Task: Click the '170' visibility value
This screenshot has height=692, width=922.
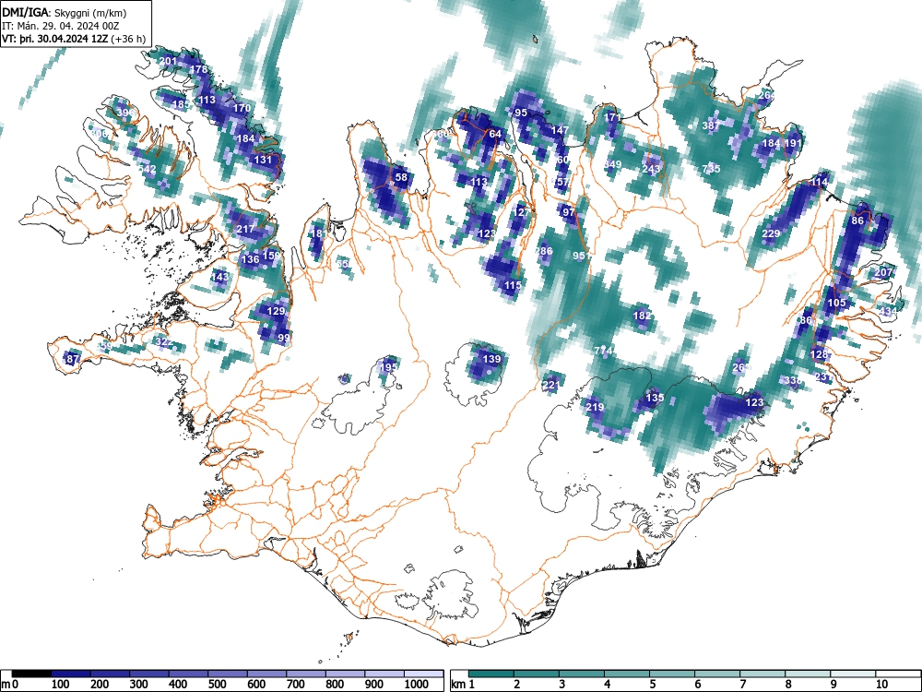Action: point(242,108)
